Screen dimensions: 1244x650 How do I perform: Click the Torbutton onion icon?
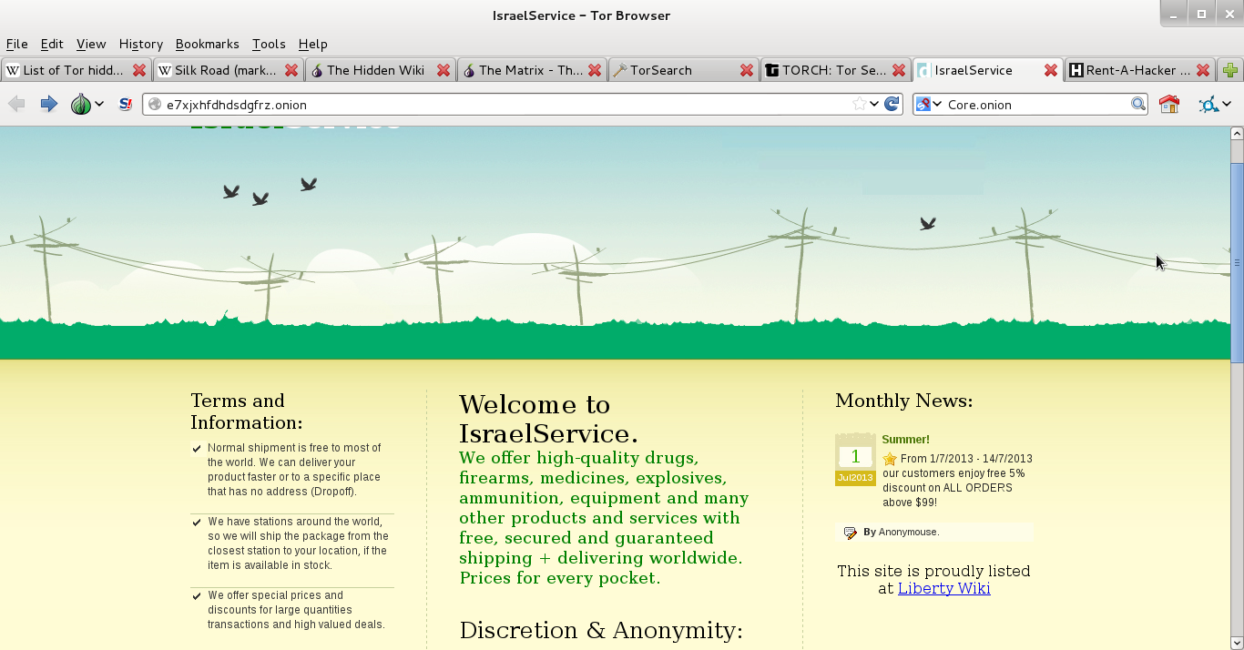coord(81,105)
